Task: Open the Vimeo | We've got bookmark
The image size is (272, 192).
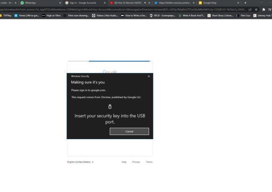Action: coord(27,16)
